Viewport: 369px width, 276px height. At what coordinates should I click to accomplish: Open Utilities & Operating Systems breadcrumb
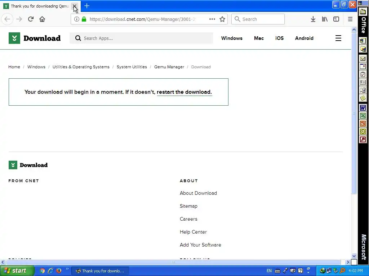[81, 67]
